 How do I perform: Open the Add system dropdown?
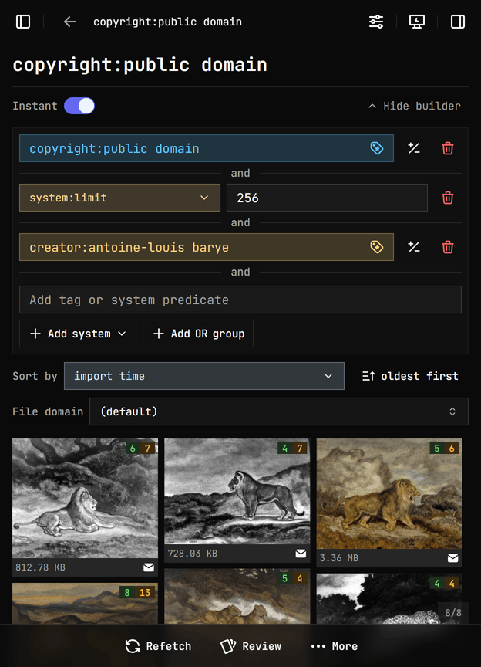point(78,333)
